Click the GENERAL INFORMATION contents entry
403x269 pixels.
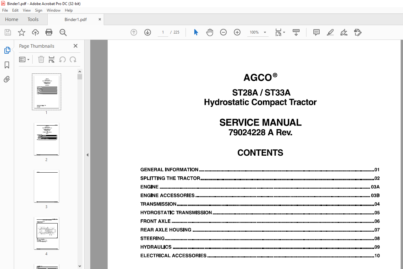pyautogui.click(x=260, y=170)
